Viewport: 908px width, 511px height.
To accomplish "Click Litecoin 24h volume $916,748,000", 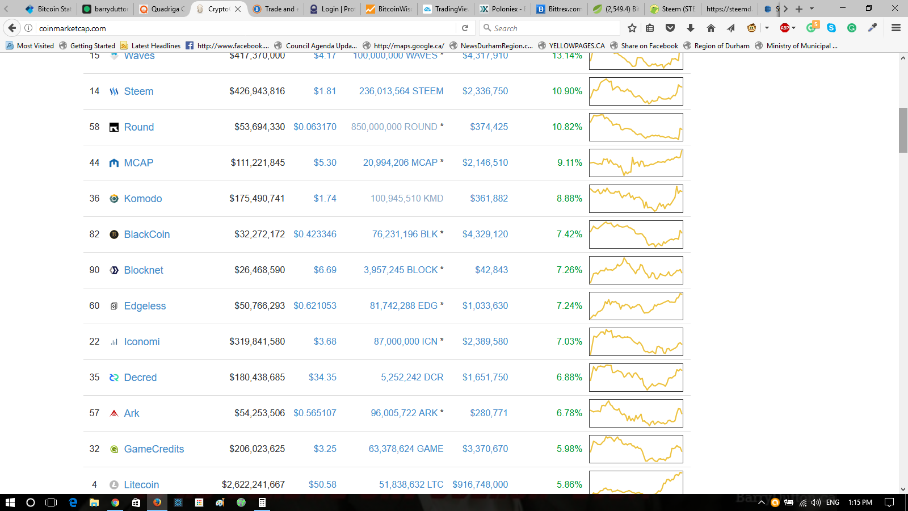I will (480, 485).
